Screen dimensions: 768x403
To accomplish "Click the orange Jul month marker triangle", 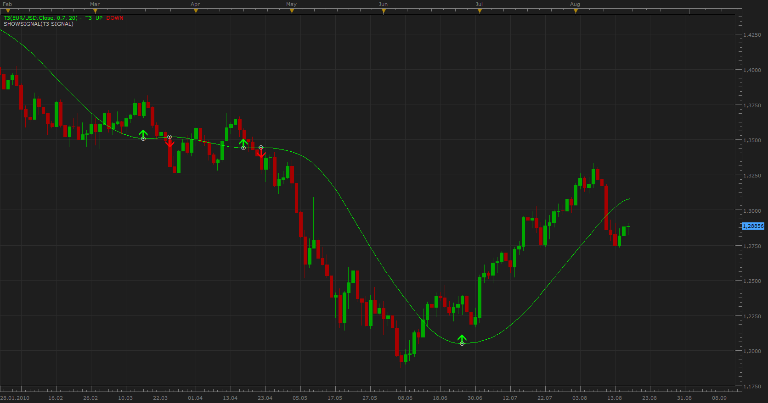I will click(480, 11).
